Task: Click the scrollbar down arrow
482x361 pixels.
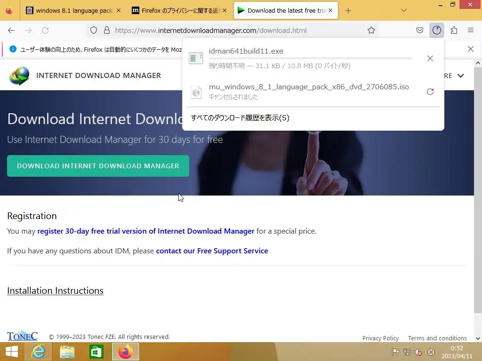Action: (478, 338)
